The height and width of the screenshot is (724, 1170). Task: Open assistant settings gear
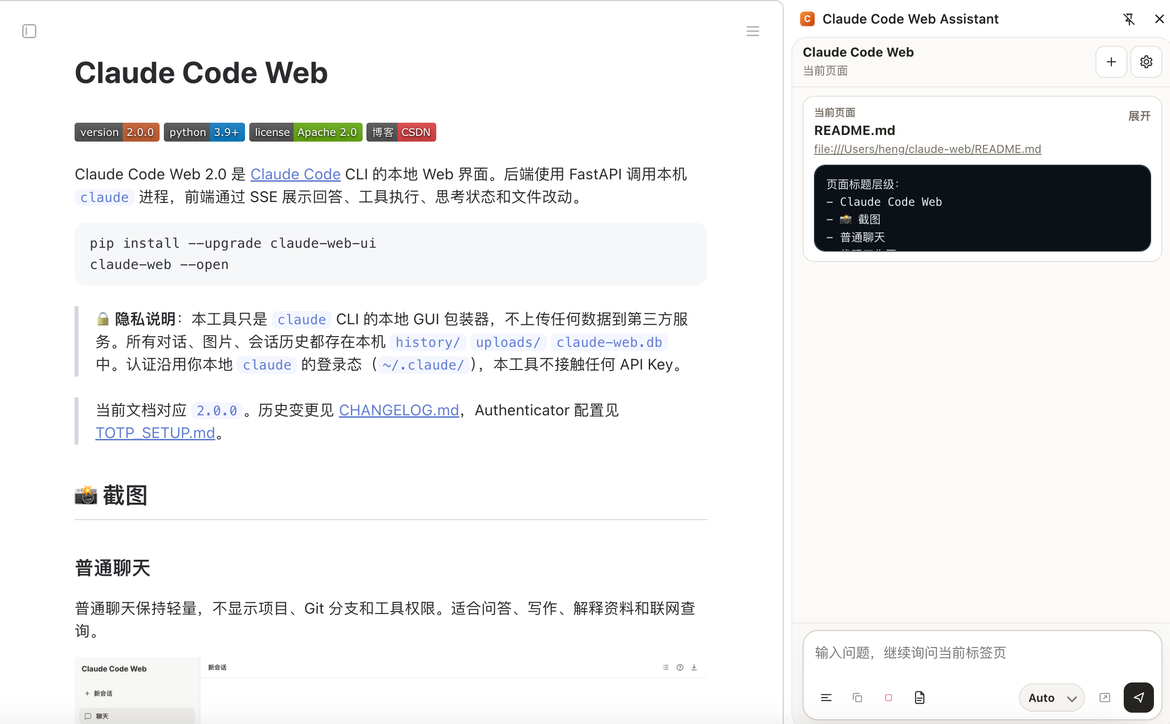pos(1146,62)
